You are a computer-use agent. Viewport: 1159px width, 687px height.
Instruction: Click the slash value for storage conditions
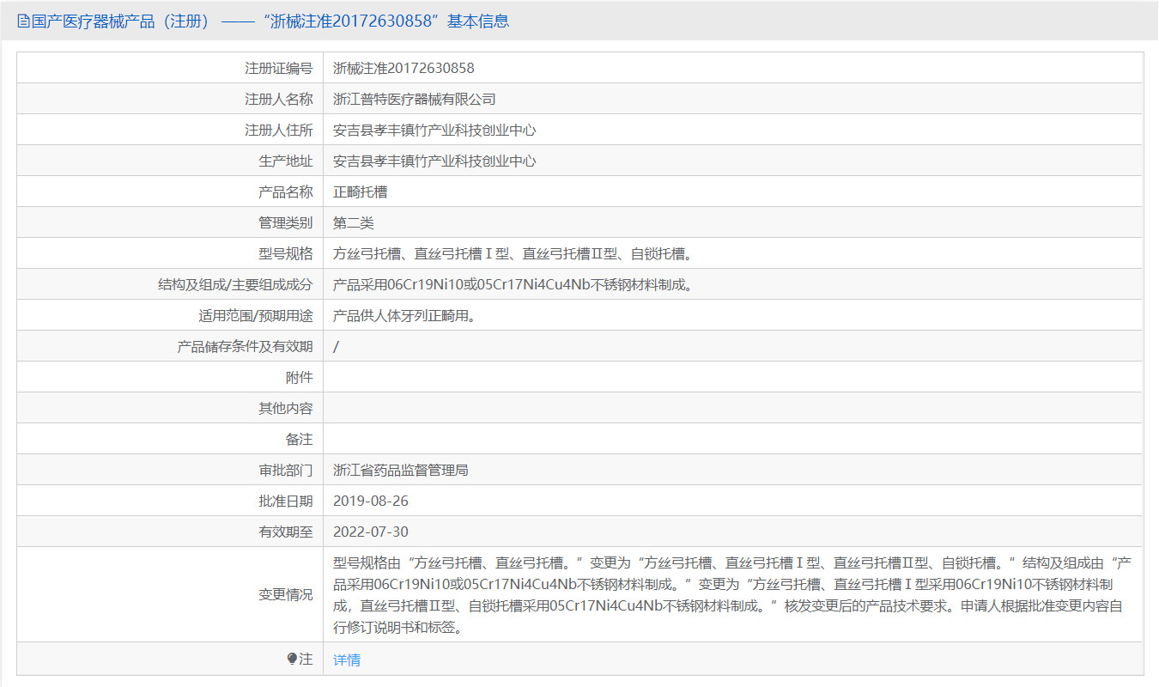click(336, 346)
